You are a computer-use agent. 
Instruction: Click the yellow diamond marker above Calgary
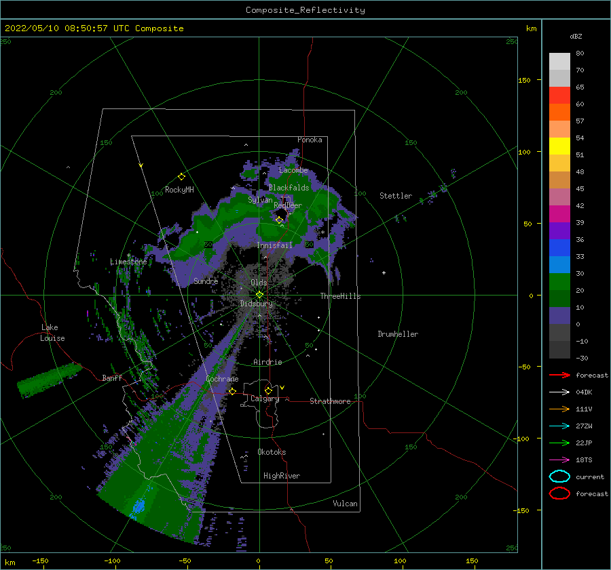[x=268, y=390]
